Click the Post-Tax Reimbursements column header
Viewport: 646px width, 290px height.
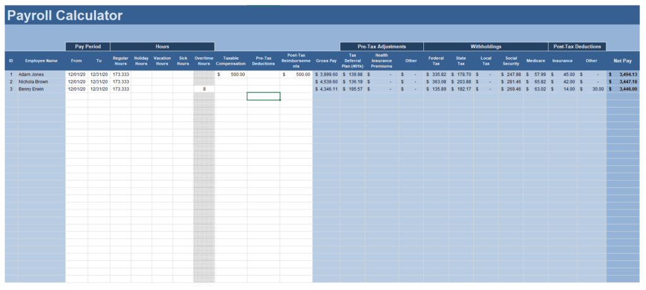click(x=296, y=61)
